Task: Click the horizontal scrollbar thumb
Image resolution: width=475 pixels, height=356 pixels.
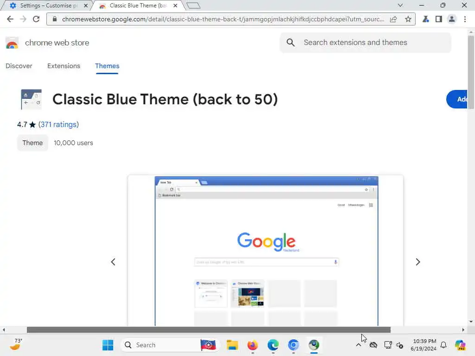Action: [x=209, y=330]
